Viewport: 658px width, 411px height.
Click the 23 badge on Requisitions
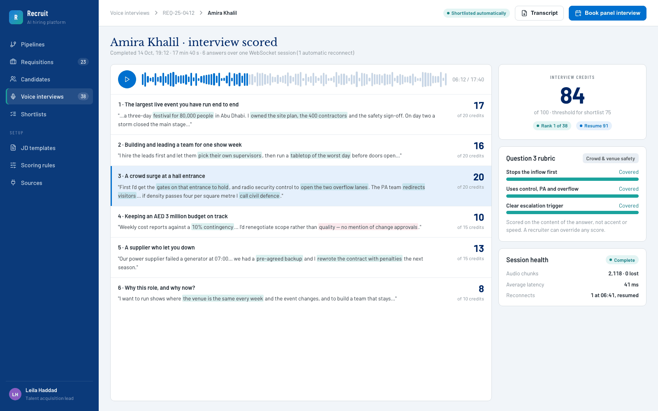[83, 62]
